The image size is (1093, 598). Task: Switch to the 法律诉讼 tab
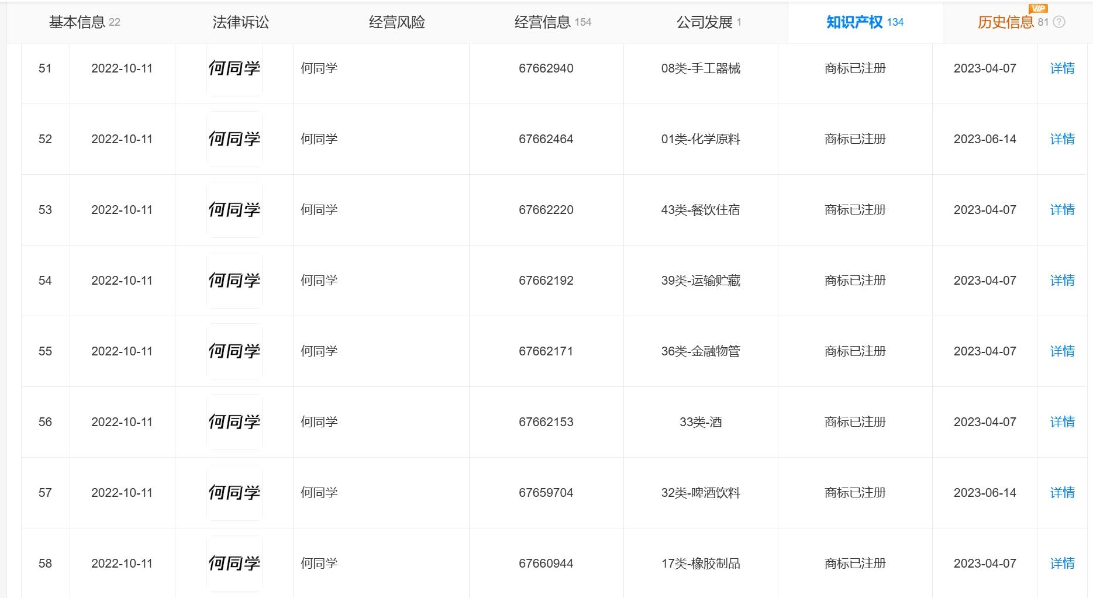tap(241, 22)
